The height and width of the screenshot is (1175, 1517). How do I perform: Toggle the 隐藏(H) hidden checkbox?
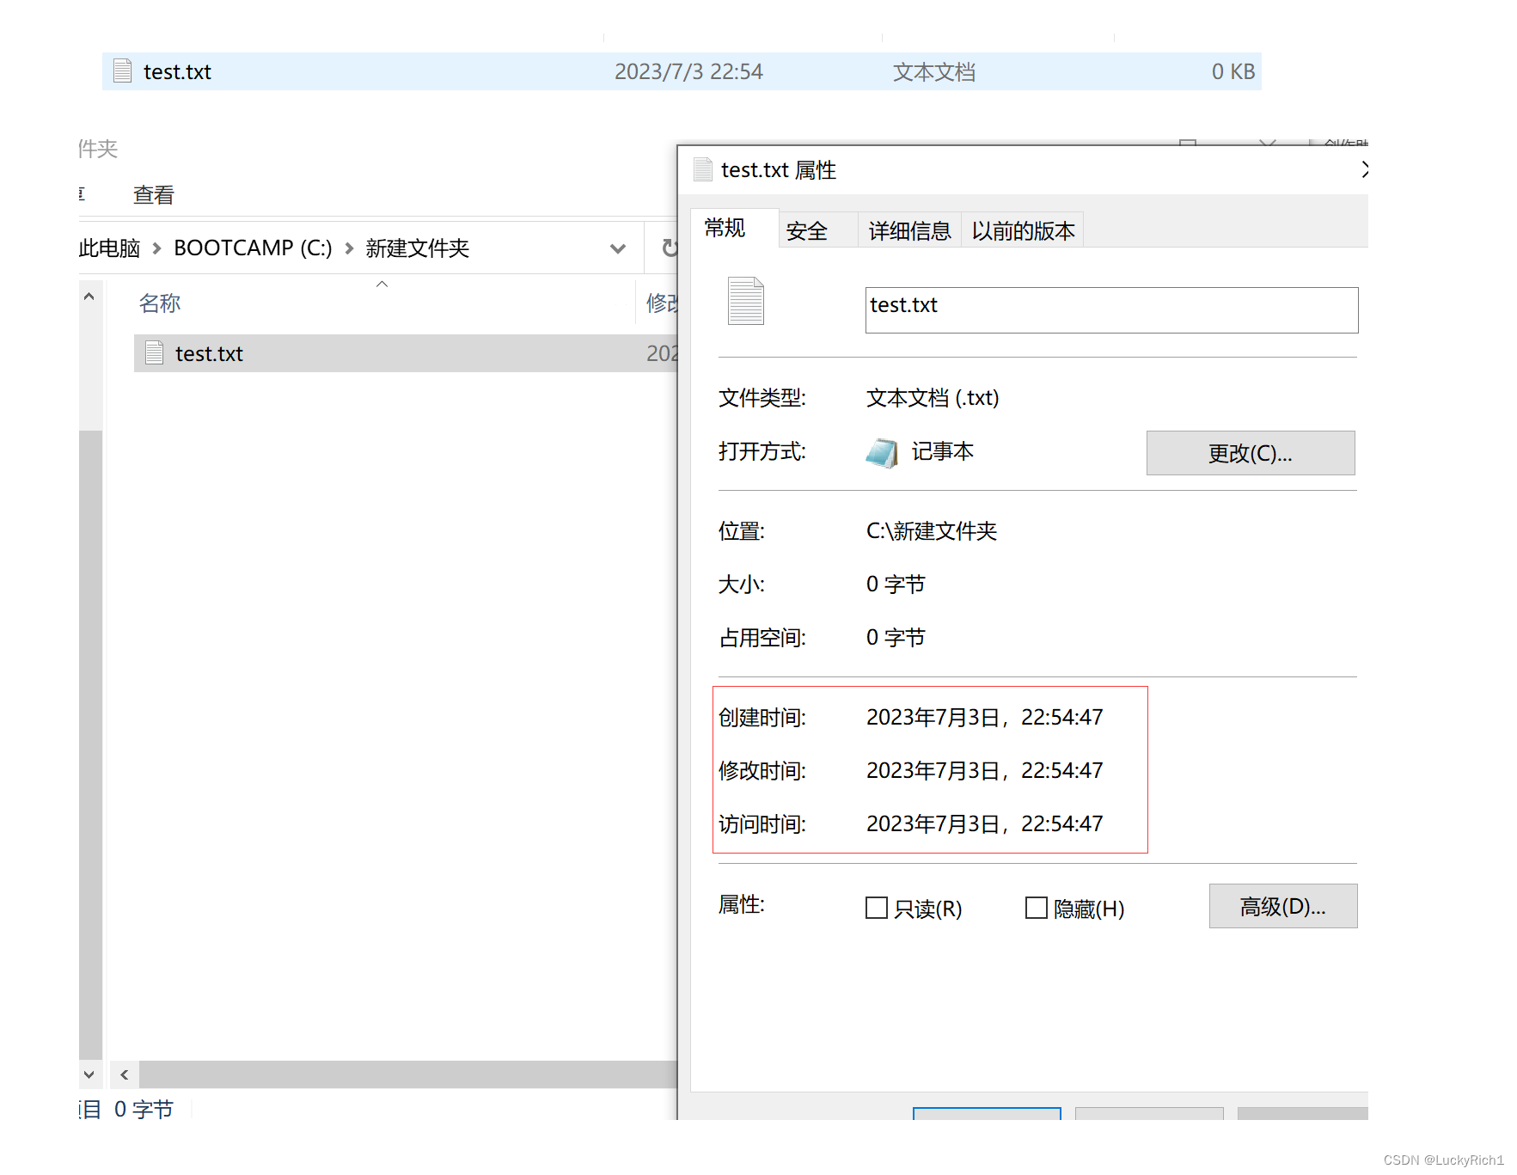(x=1037, y=908)
